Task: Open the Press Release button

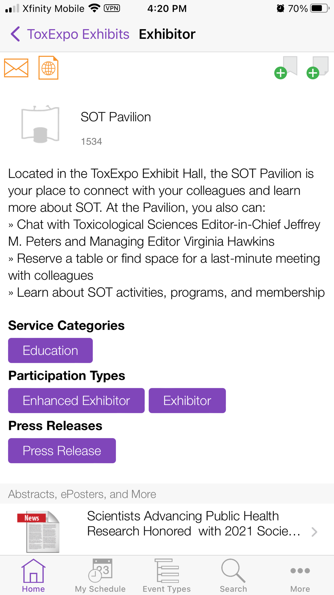Action: point(62,451)
